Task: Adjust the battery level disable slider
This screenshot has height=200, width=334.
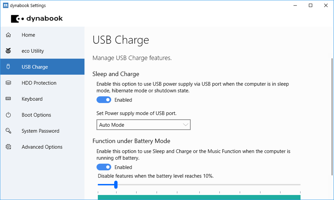Action: [x=116, y=184]
